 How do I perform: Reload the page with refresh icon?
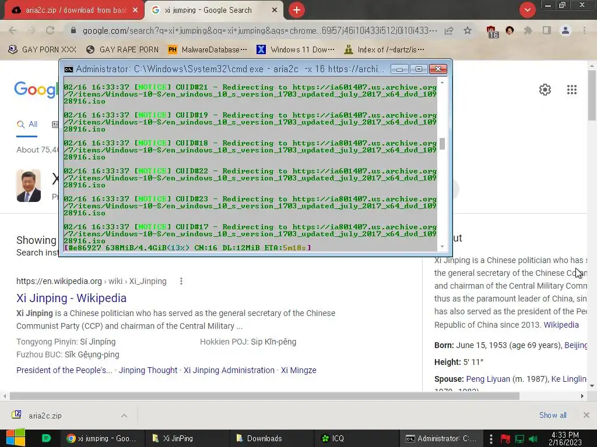(50, 30)
